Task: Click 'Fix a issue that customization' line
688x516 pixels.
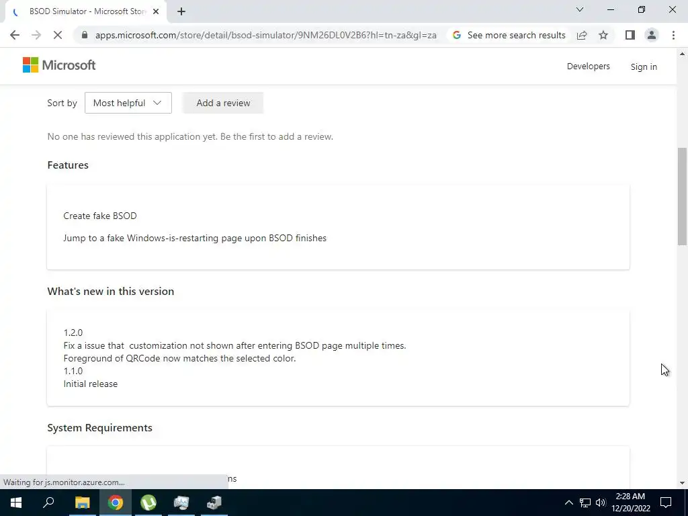Action: pos(234,346)
